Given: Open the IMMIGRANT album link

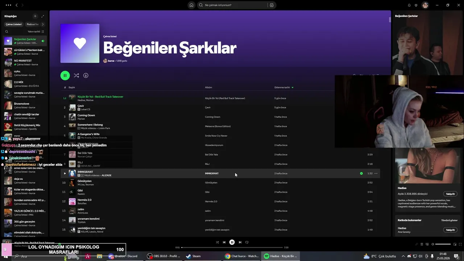Looking at the screenshot, I should coord(212,173).
